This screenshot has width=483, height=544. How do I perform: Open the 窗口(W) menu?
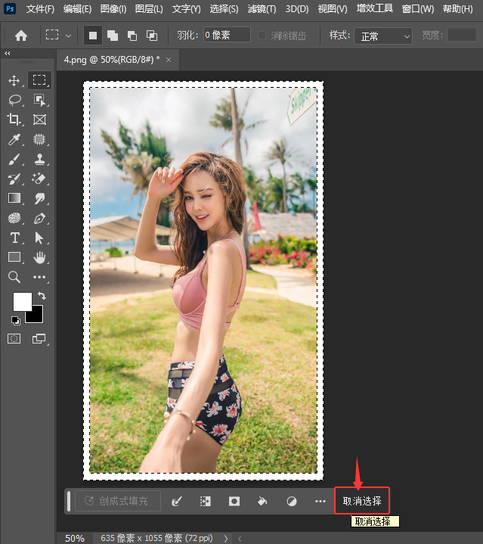tap(418, 8)
